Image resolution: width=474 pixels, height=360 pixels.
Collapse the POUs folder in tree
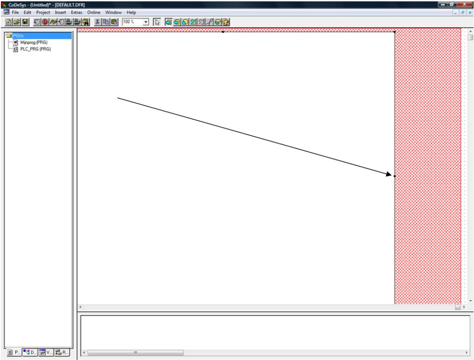[x=9, y=36]
